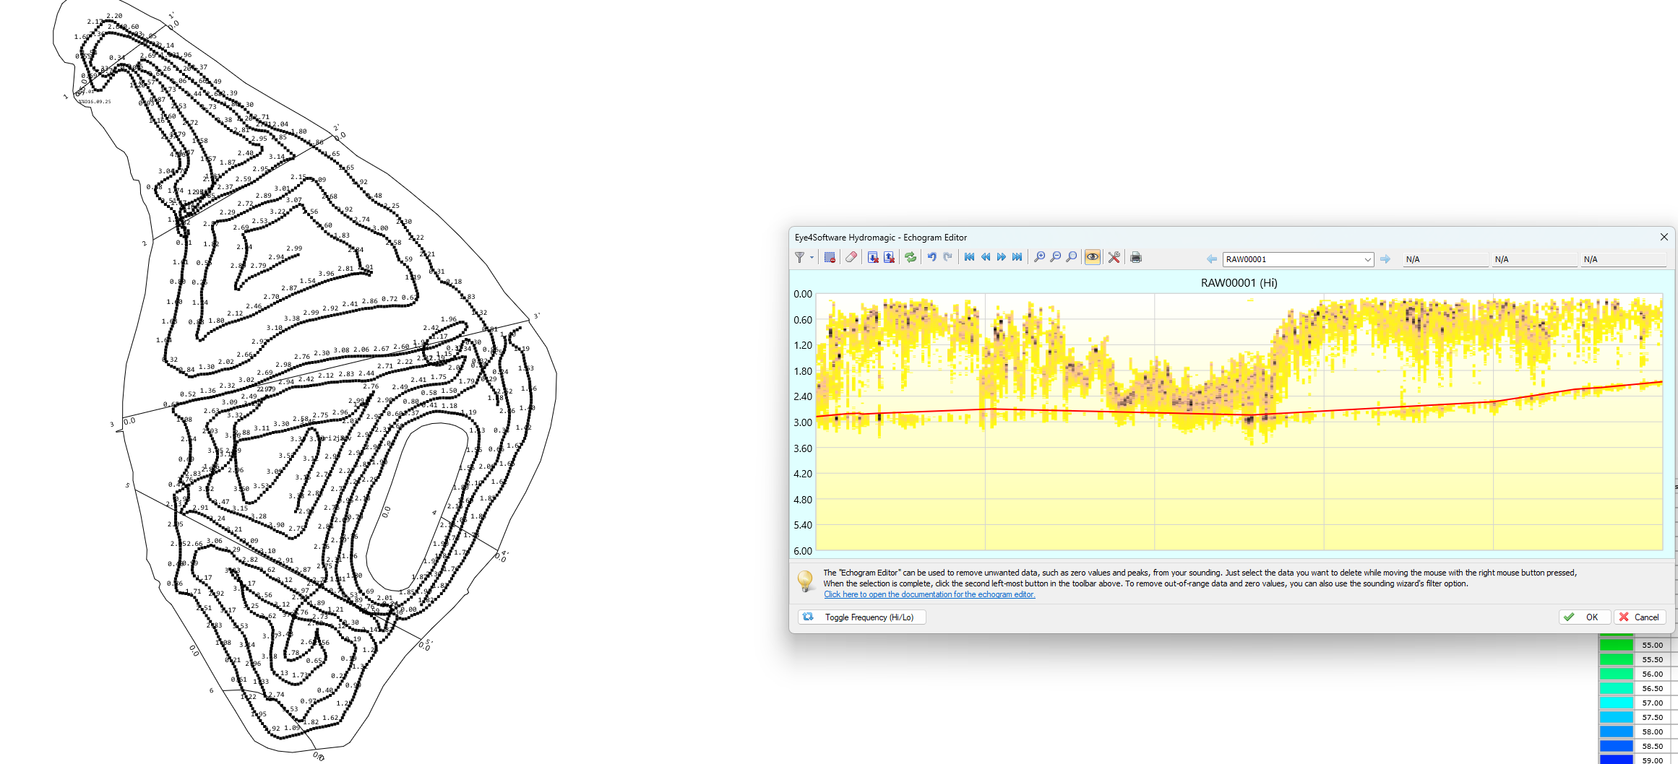This screenshot has width=1678, height=764.
Task: Toggle the eye visibility button
Action: click(1092, 258)
